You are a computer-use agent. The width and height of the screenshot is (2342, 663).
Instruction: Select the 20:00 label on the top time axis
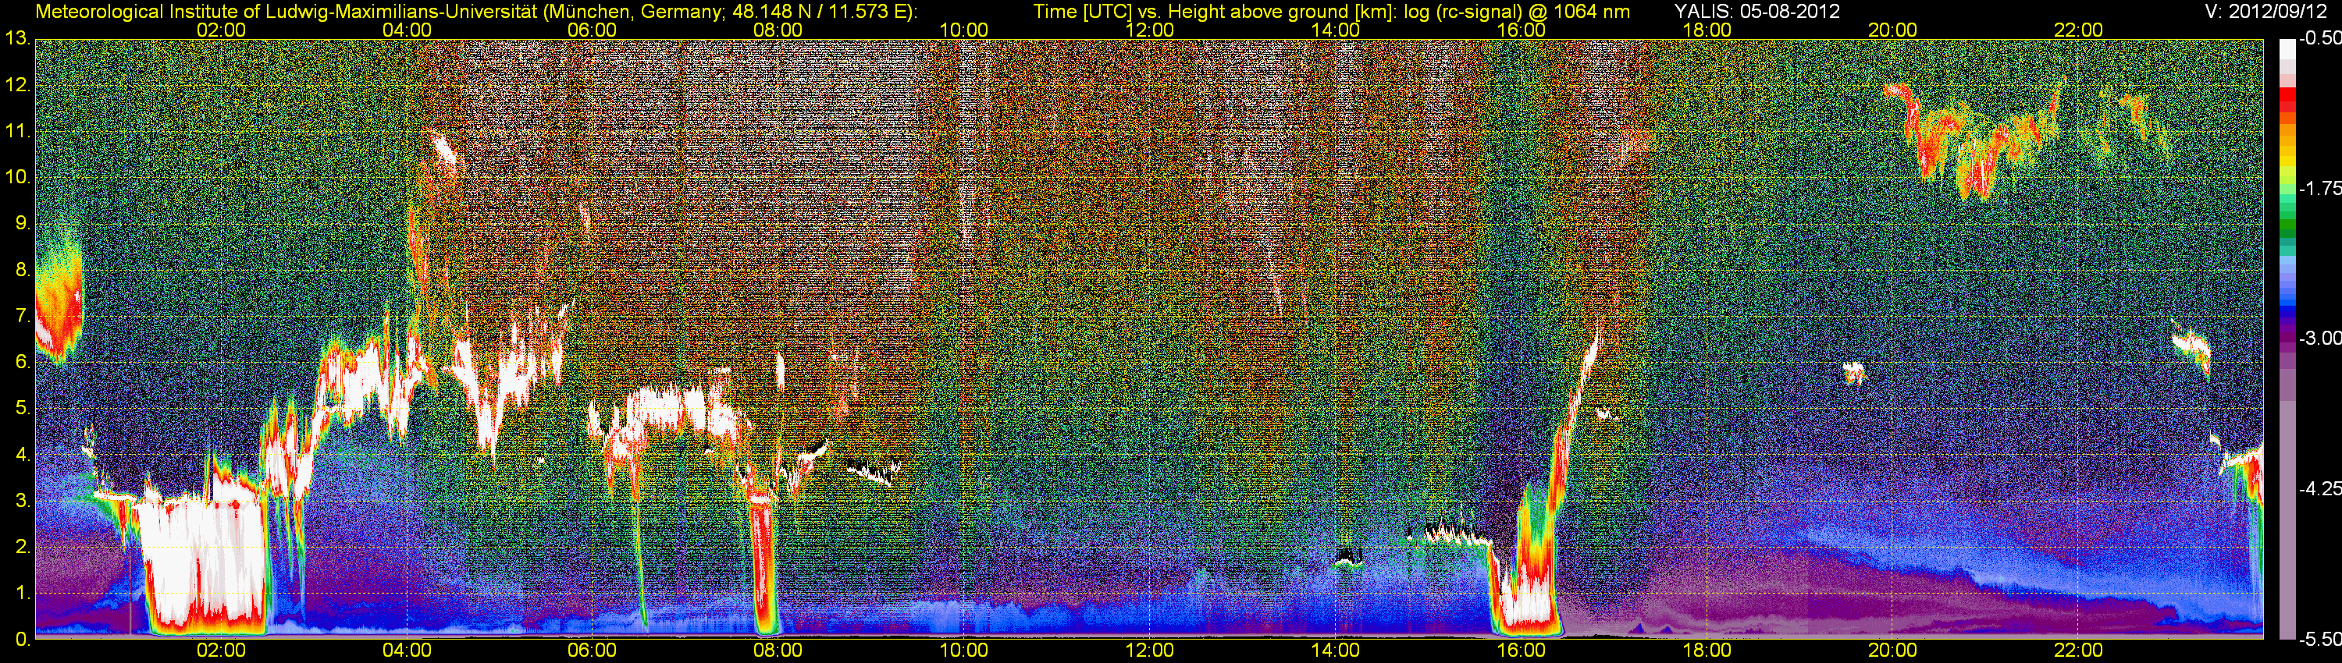coord(1893,29)
